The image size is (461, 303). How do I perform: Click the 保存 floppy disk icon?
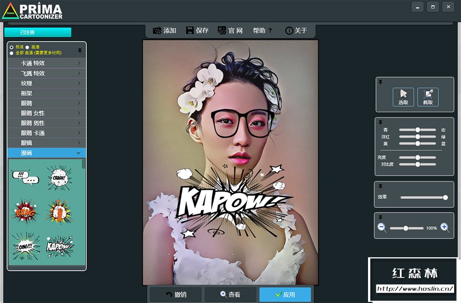click(x=189, y=30)
